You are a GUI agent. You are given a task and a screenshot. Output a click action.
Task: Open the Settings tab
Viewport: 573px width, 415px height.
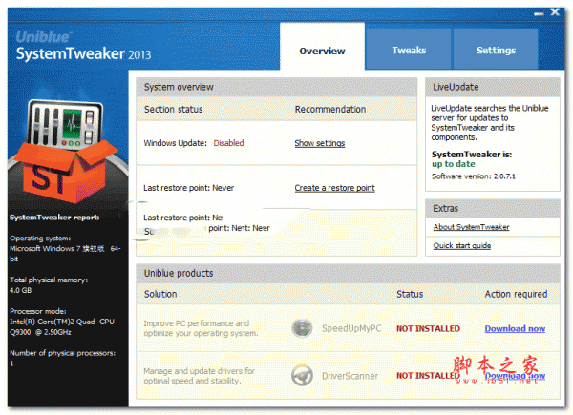click(x=496, y=50)
